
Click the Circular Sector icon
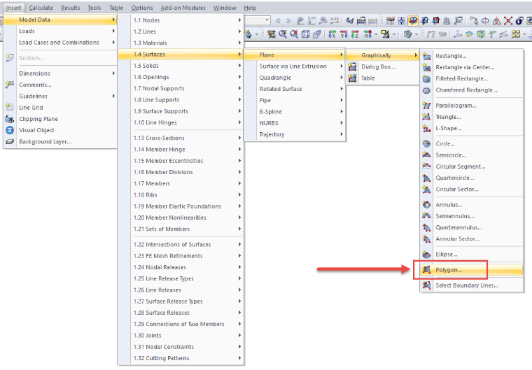[x=426, y=190]
